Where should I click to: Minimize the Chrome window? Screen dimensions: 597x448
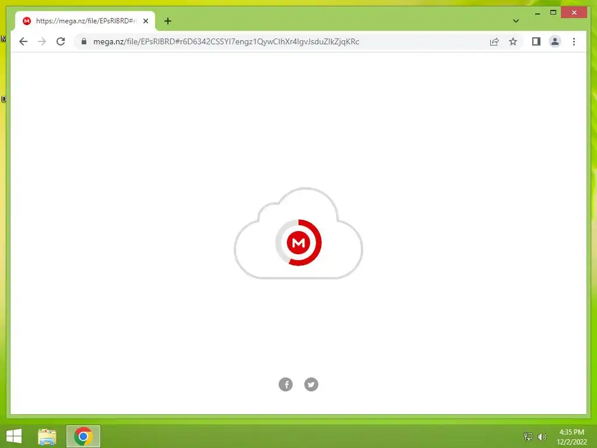point(537,13)
